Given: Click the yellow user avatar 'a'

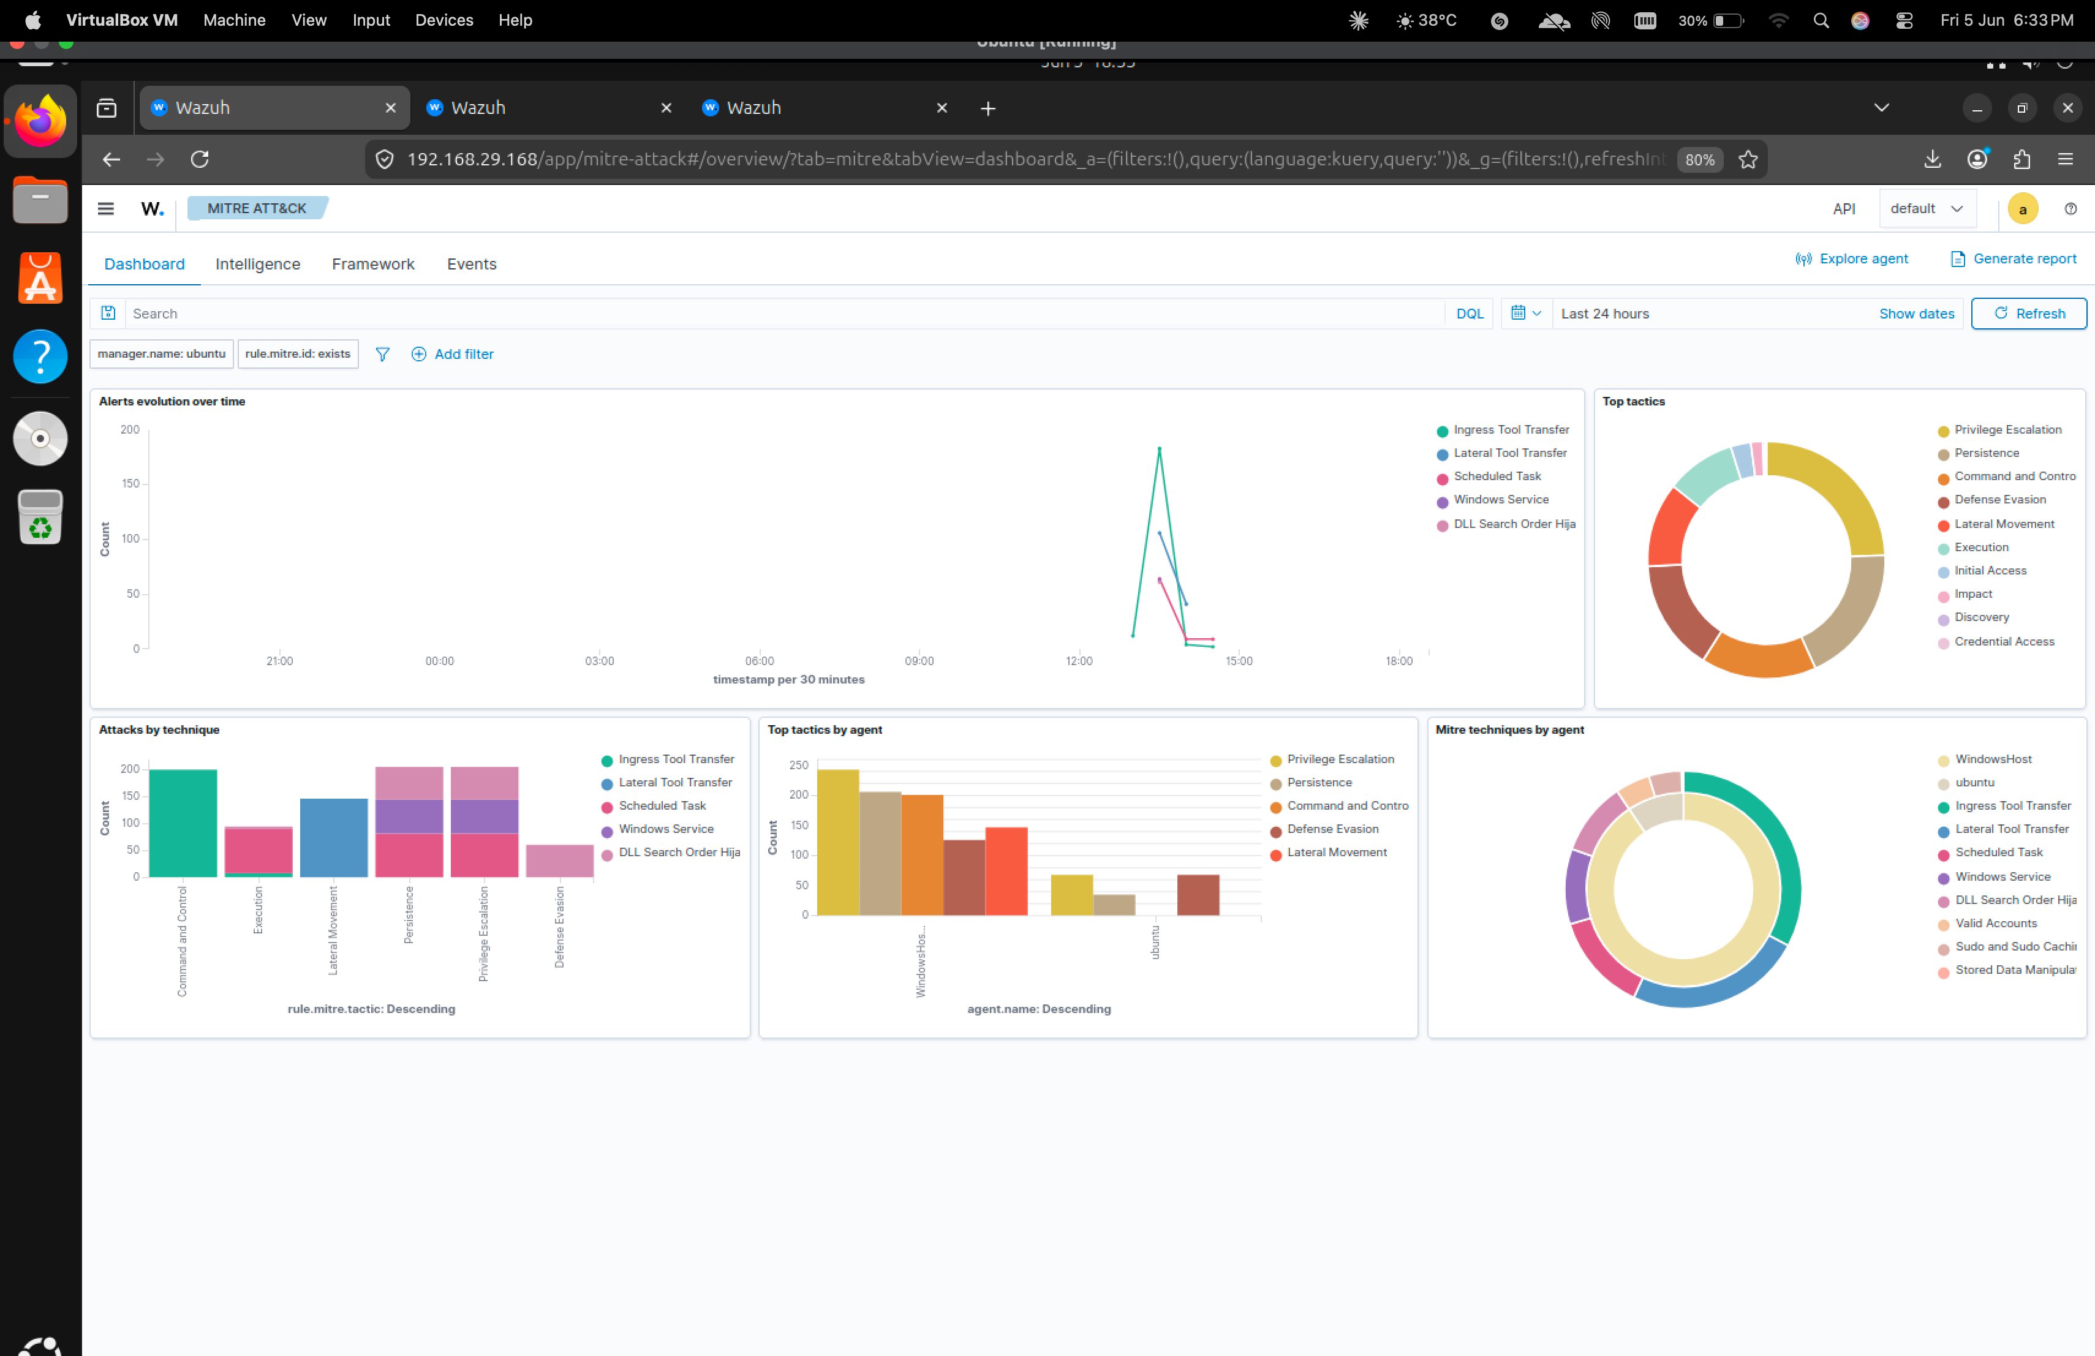Looking at the screenshot, I should click(2023, 209).
